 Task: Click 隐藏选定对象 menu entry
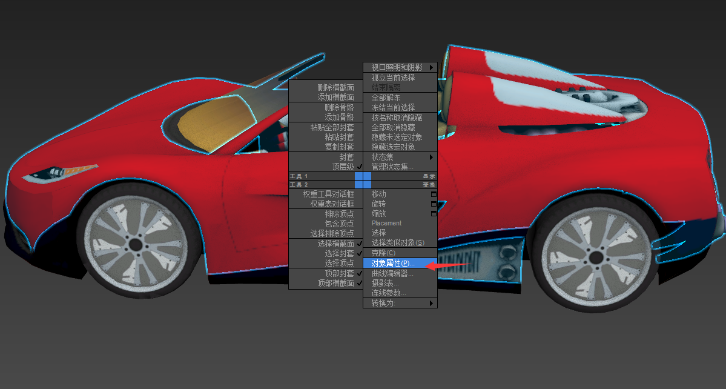(x=393, y=147)
